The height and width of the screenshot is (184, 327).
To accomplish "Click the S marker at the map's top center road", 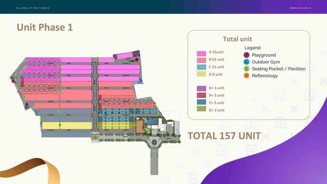I will 97,58.
